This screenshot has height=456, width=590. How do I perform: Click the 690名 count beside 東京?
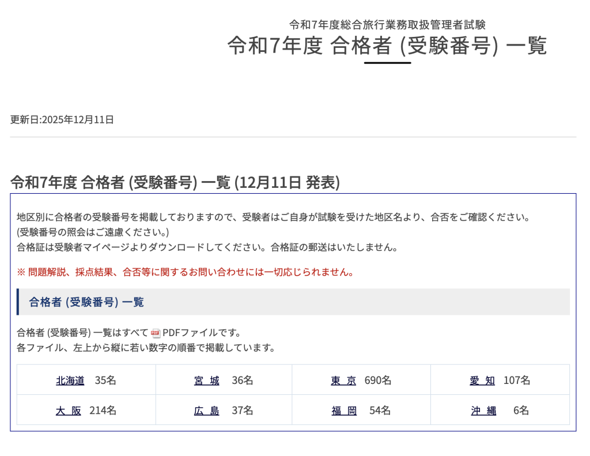point(378,380)
